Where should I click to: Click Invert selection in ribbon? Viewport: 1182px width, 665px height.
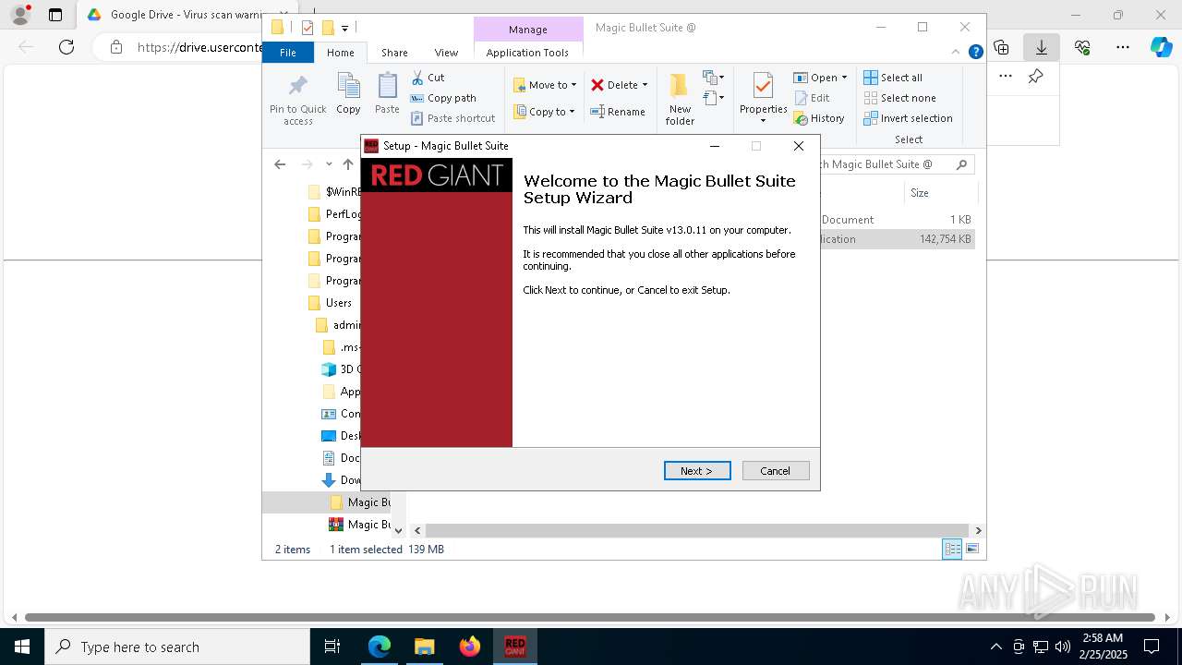coord(908,118)
